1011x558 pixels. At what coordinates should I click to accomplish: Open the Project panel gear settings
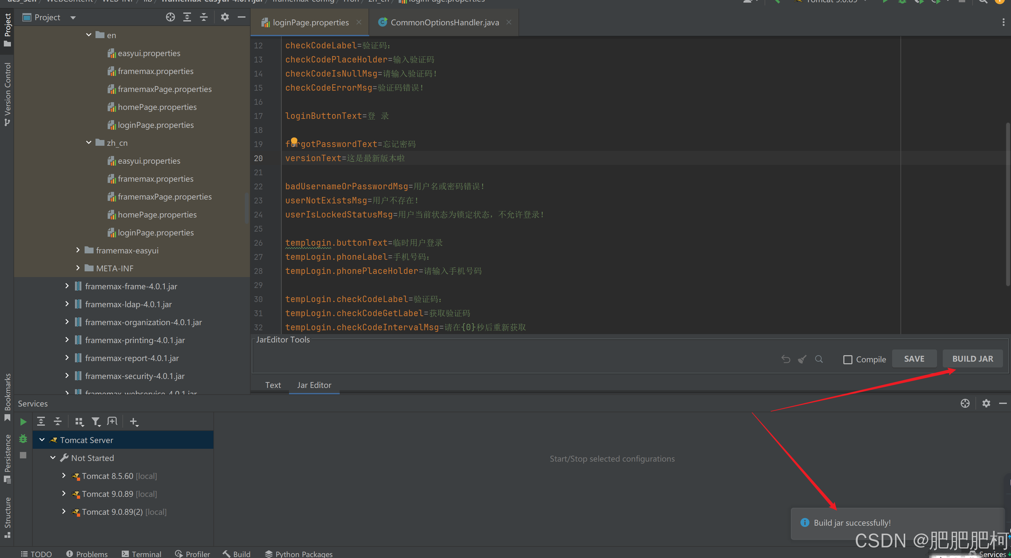[x=225, y=17]
